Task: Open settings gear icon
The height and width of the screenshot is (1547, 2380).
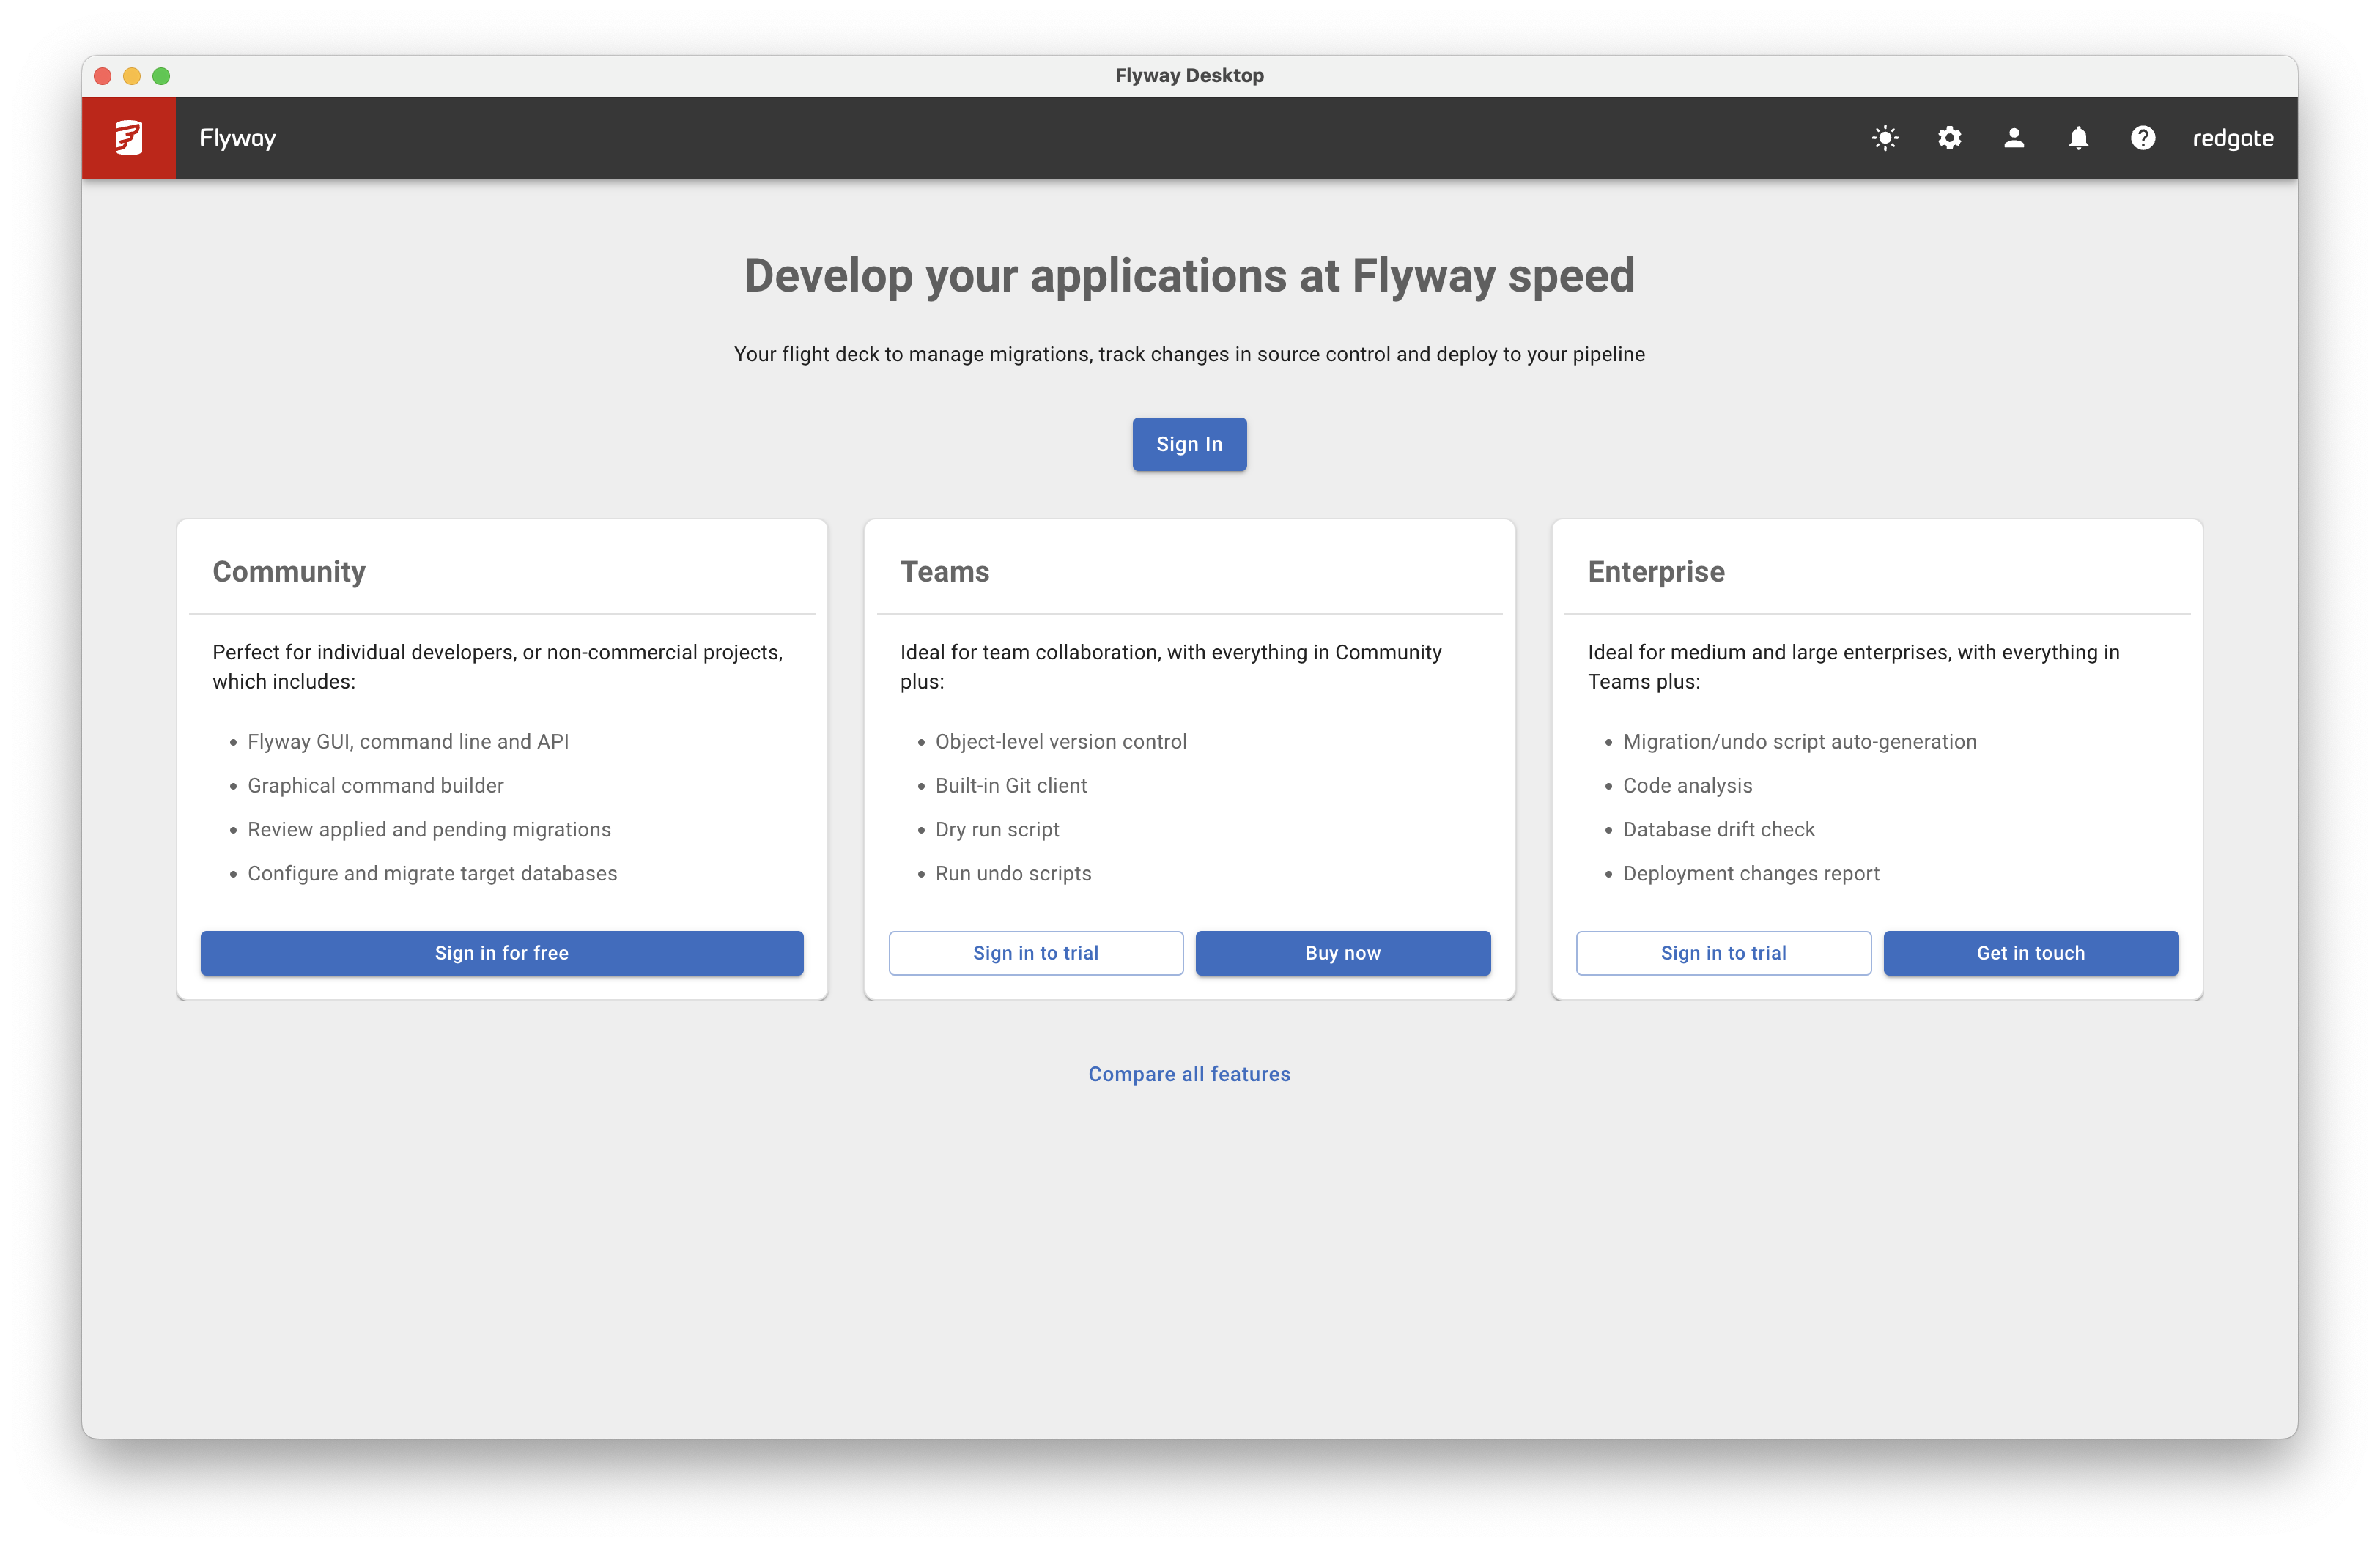Action: 1949,138
